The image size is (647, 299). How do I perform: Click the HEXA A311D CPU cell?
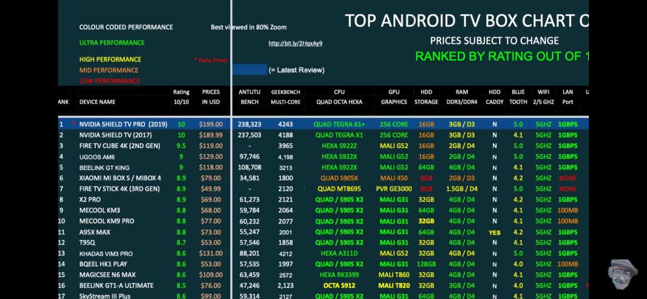click(339, 253)
